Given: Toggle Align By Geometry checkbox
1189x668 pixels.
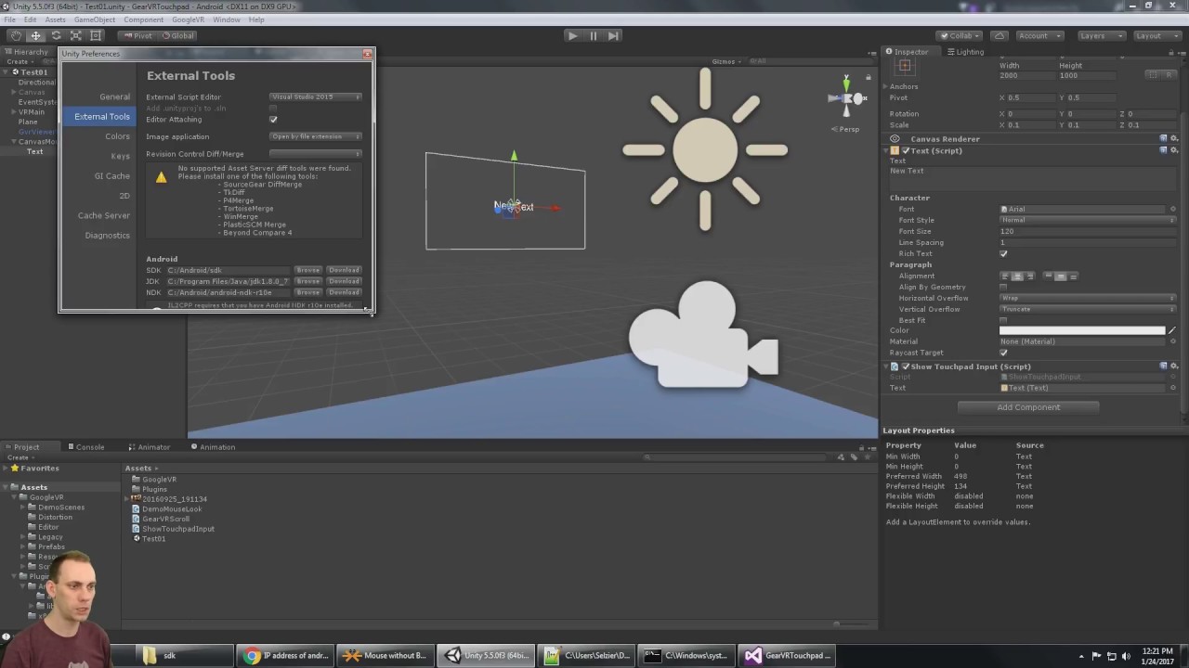Looking at the screenshot, I should [1003, 287].
